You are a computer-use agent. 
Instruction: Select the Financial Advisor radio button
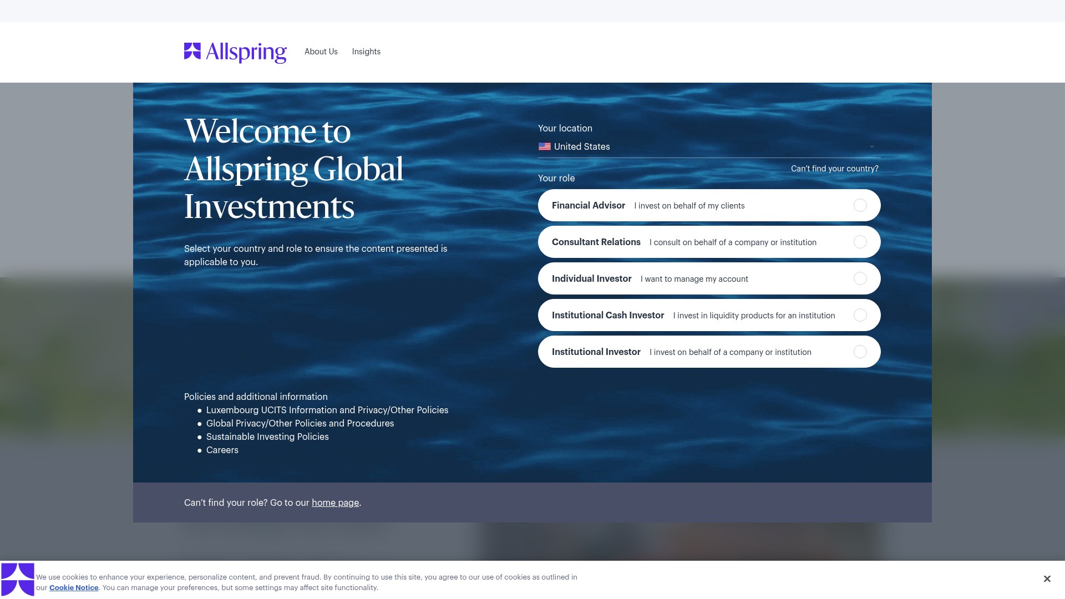[x=860, y=205]
